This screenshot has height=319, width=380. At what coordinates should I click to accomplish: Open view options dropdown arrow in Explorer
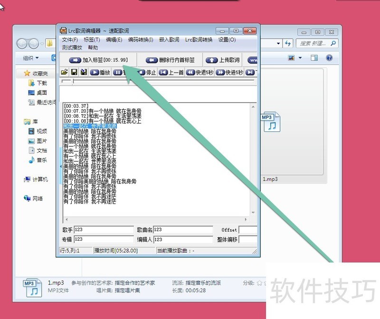[x=300, y=58]
